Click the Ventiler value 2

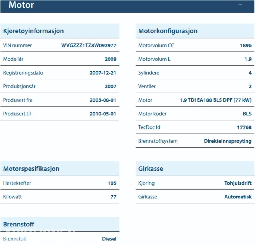(x=250, y=86)
